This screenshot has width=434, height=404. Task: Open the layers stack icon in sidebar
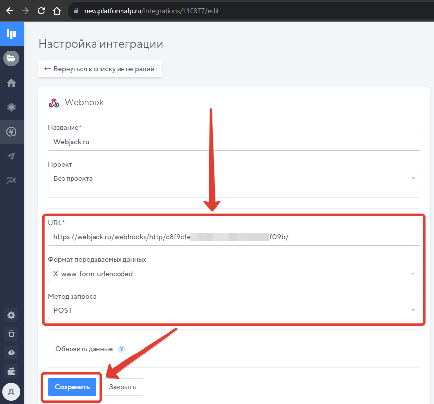coord(11,107)
